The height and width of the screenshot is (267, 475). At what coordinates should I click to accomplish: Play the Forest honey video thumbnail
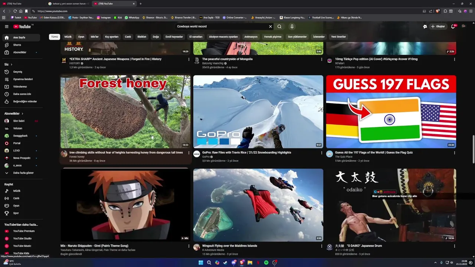pyautogui.click(x=125, y=112)
